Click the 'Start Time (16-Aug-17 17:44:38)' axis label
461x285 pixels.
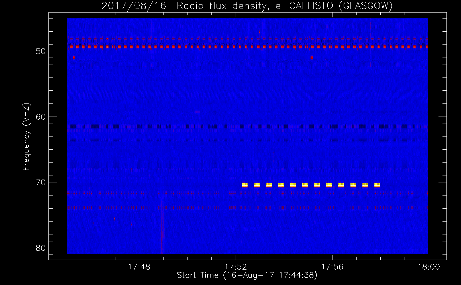click(x=247, y=275)
